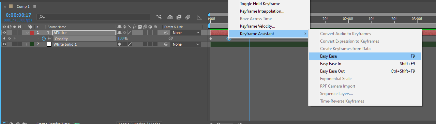Enable the Frame Blending timeline icon

pos(179,17)
